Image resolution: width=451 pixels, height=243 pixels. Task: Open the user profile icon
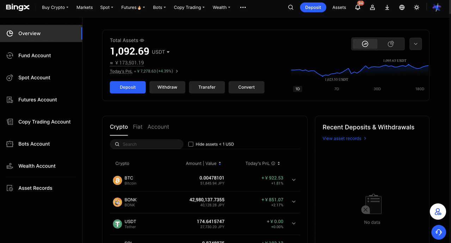pos(372,7)
